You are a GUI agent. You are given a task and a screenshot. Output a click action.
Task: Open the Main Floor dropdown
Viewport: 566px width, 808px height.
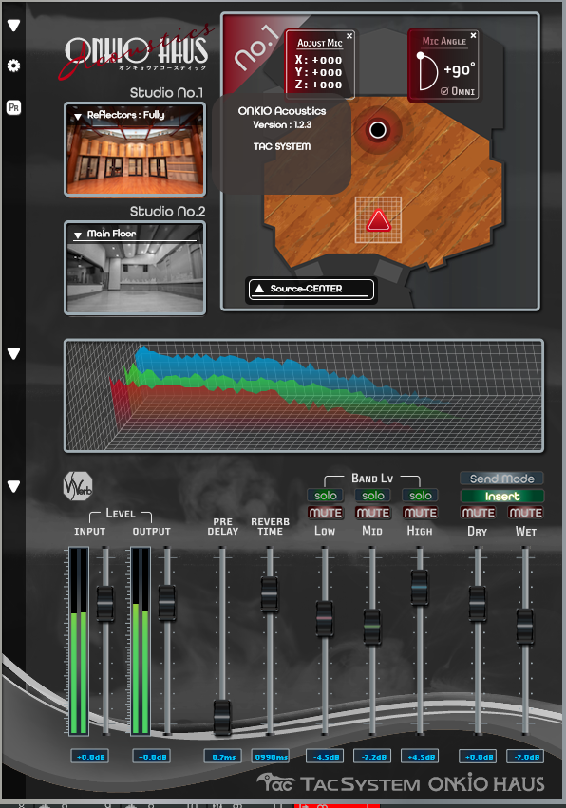pos(135,234)
